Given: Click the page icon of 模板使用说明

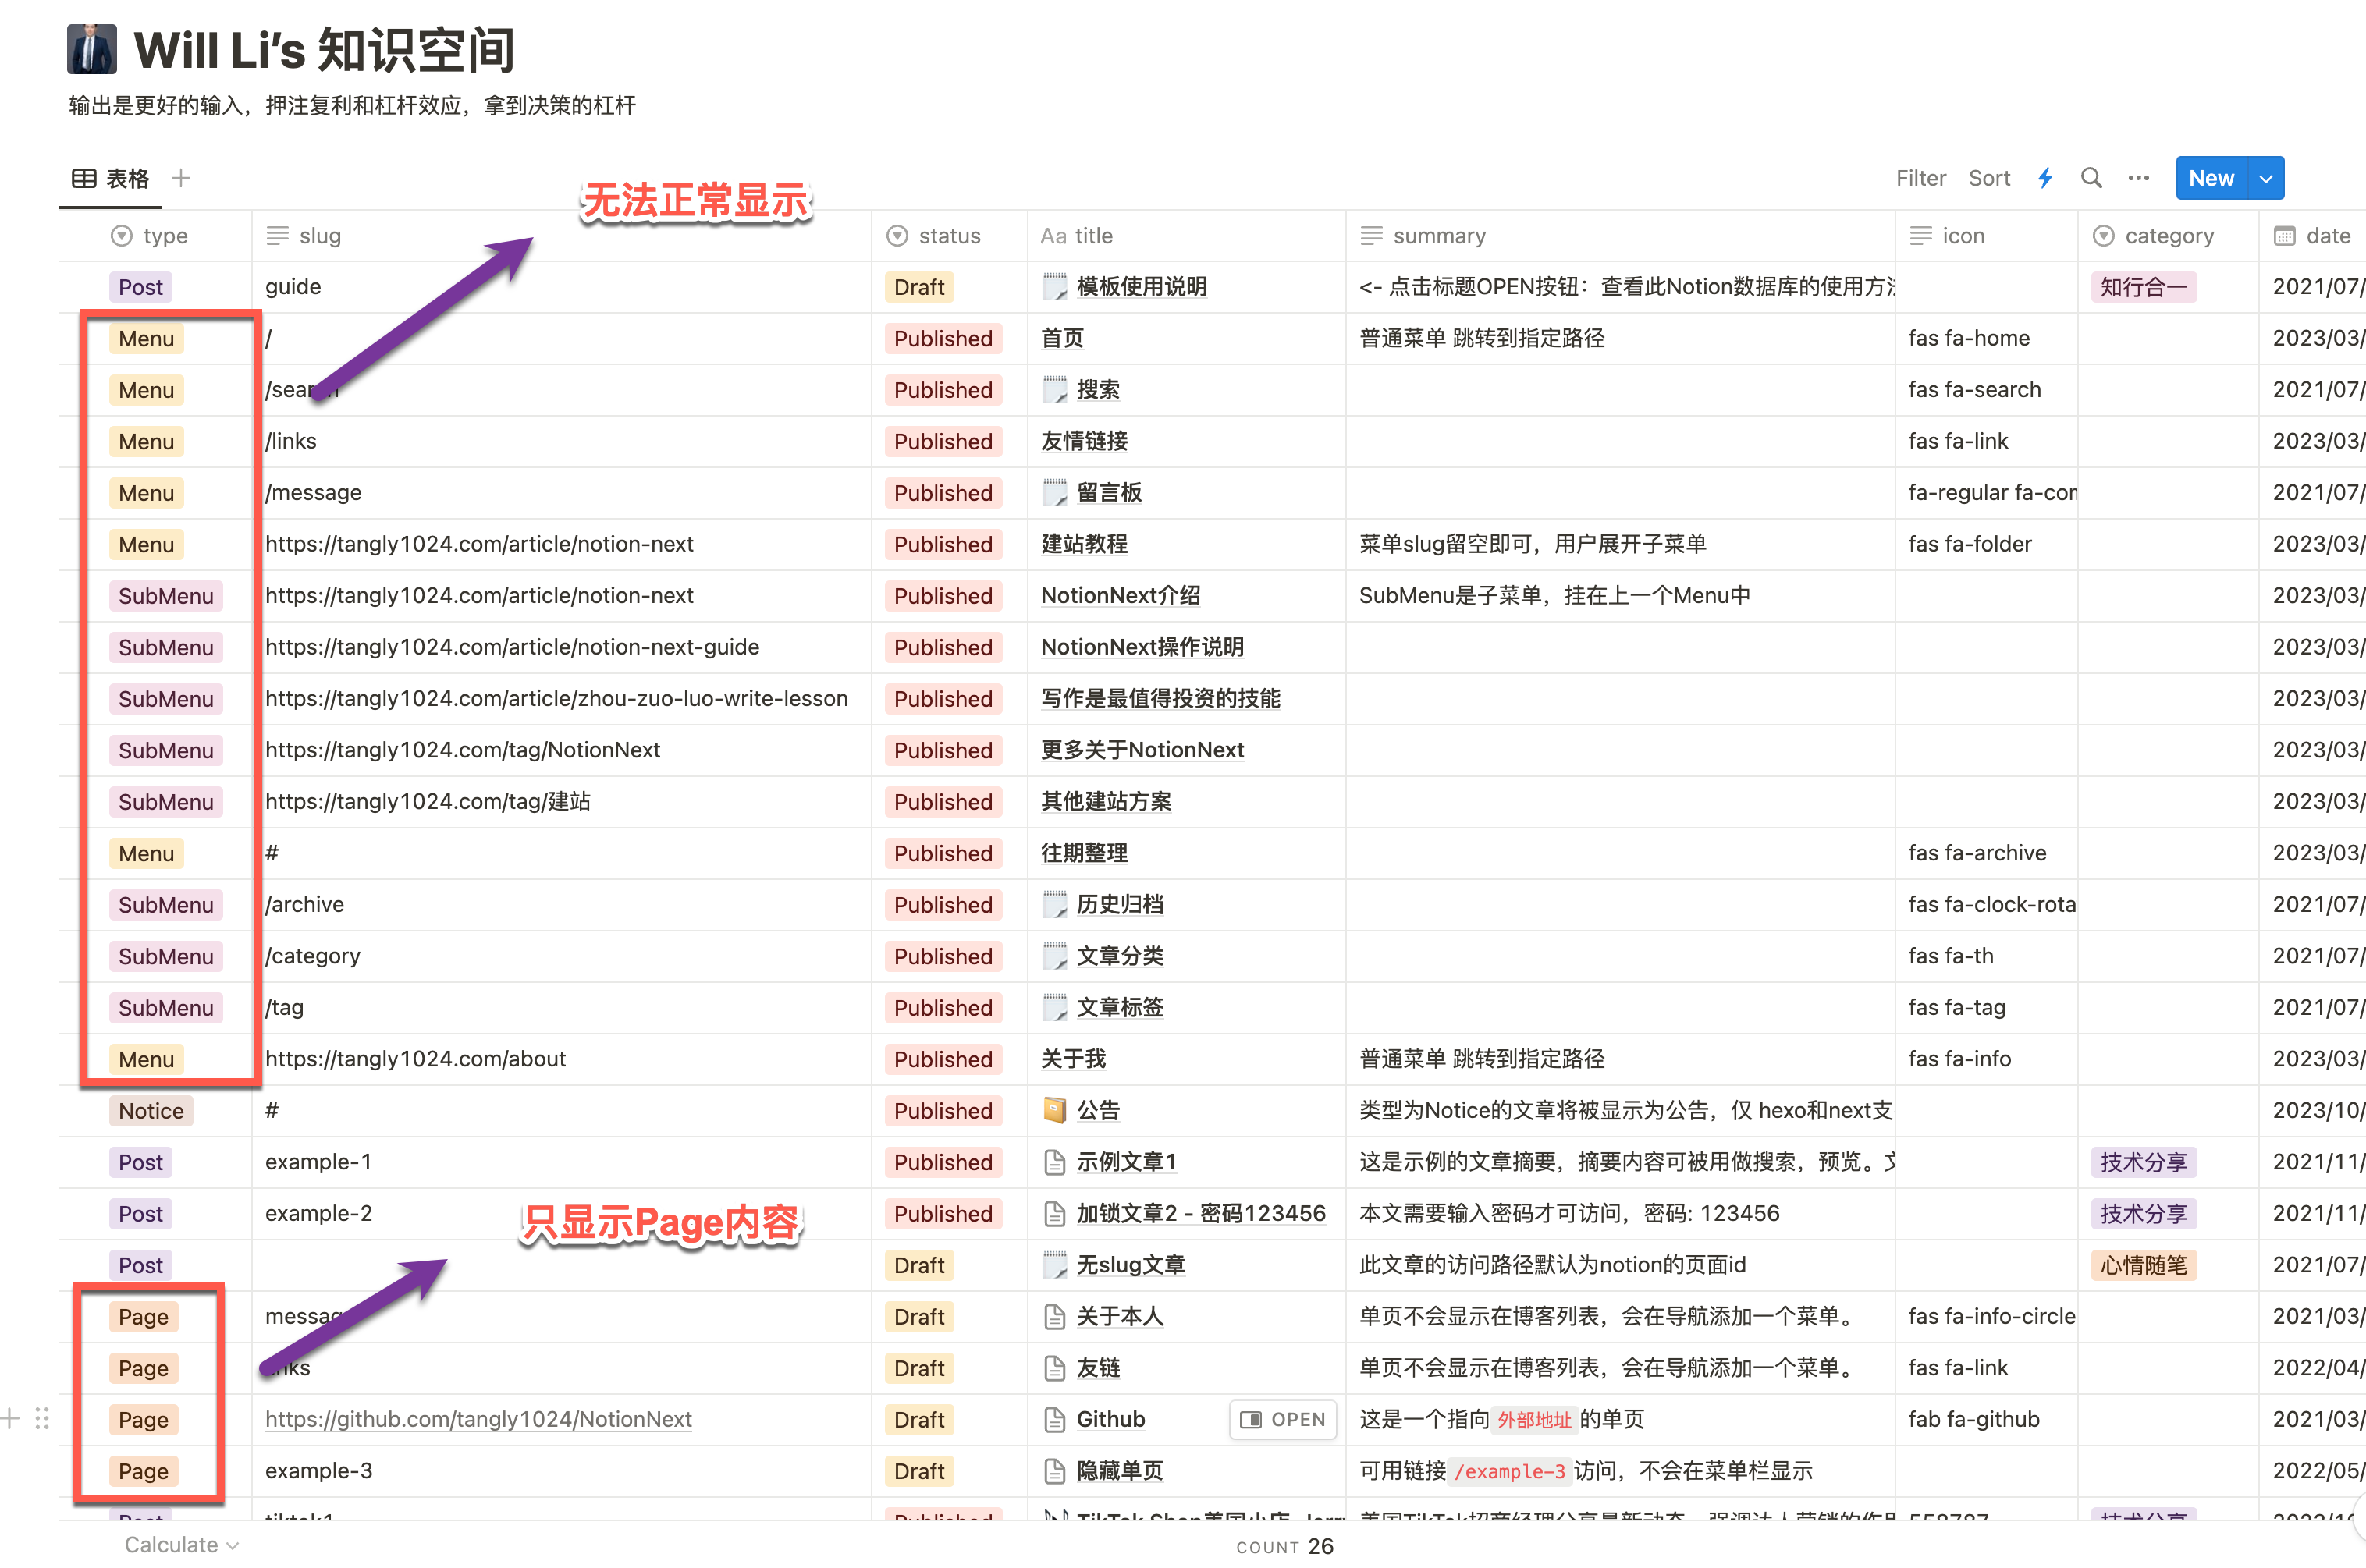Looking at the screenshot, I should (x=1055, y=287).
